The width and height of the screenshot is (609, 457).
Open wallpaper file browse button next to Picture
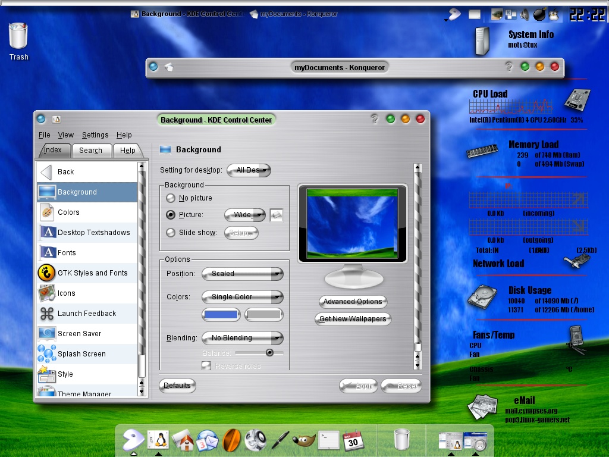276,215
